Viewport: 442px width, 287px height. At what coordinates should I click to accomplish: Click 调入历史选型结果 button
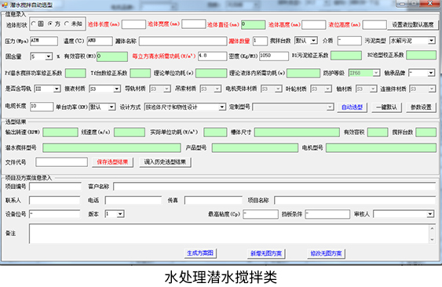click(165, 162)
